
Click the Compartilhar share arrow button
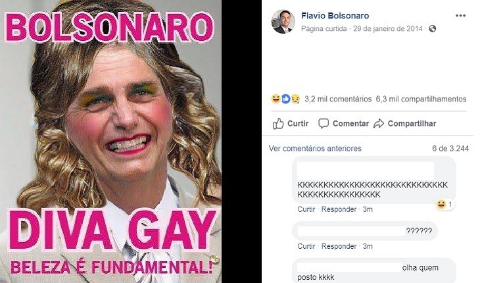click(x=404, y=124)
